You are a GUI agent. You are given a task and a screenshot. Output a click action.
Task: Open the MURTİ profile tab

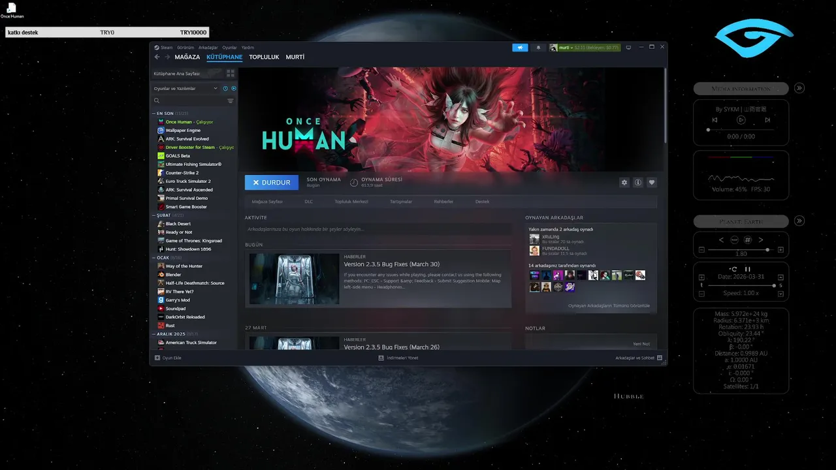tap(295, 57)
